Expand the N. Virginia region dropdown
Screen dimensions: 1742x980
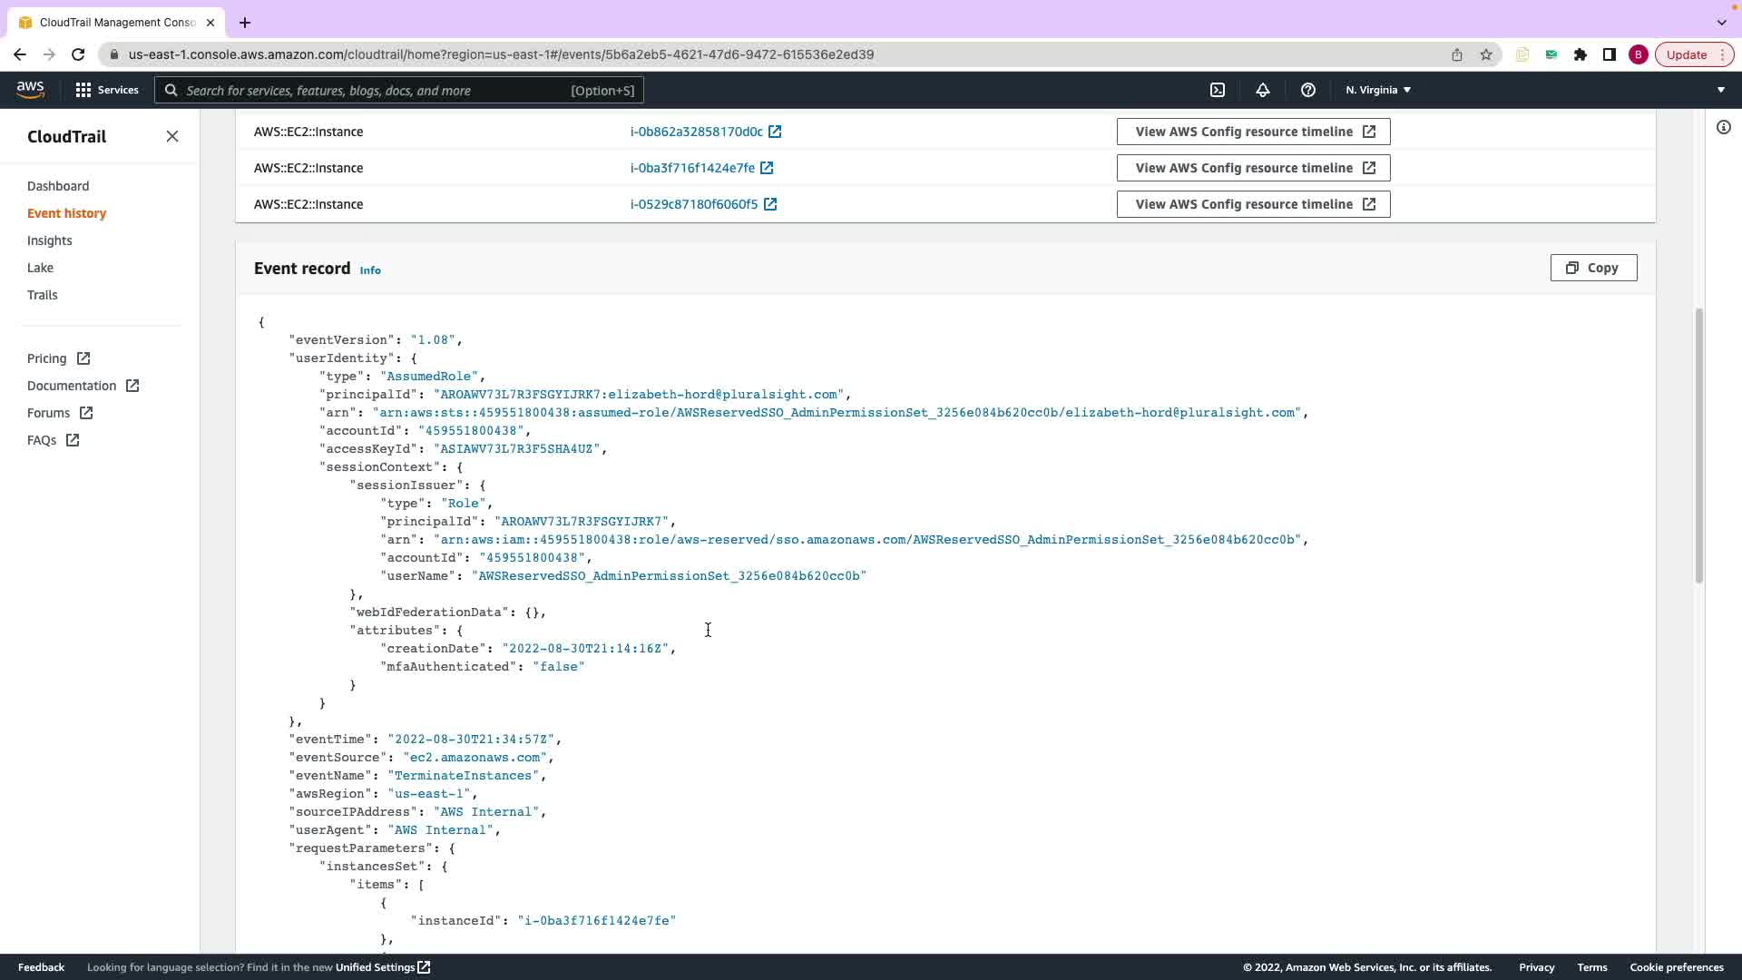(x=1377, y=90)
